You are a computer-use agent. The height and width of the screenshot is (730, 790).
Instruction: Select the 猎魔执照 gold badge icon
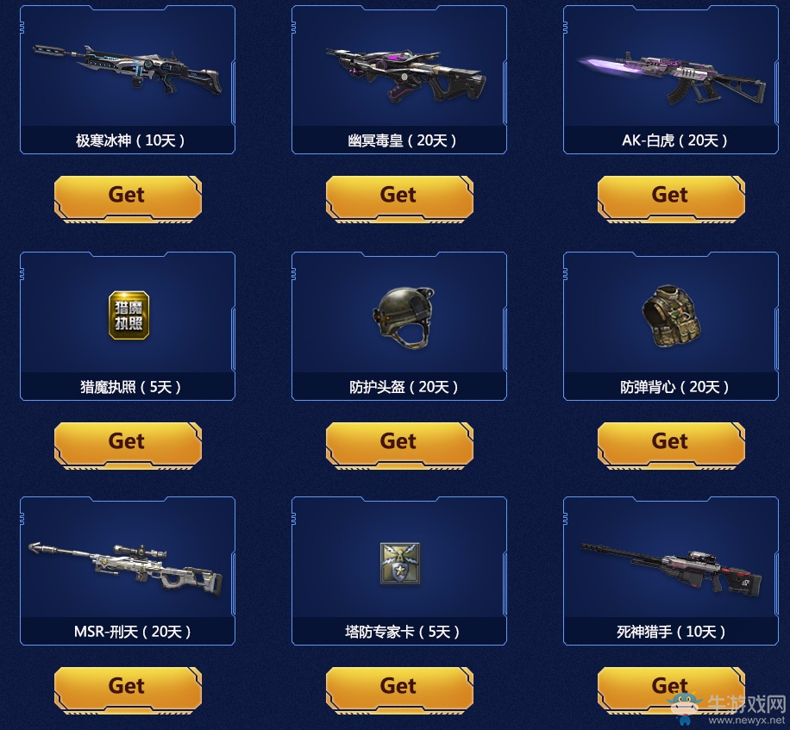[129, 315]
